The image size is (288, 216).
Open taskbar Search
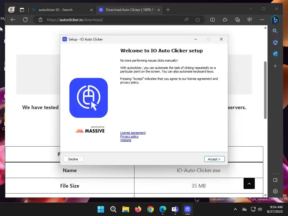113,209
